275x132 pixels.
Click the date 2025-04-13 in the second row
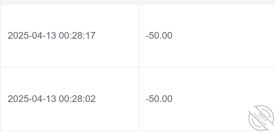coord(32,99)
